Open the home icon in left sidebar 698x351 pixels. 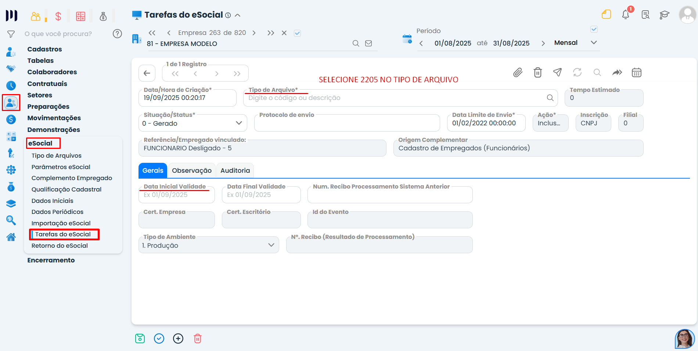pyautogui.click(x=11, y=237)
